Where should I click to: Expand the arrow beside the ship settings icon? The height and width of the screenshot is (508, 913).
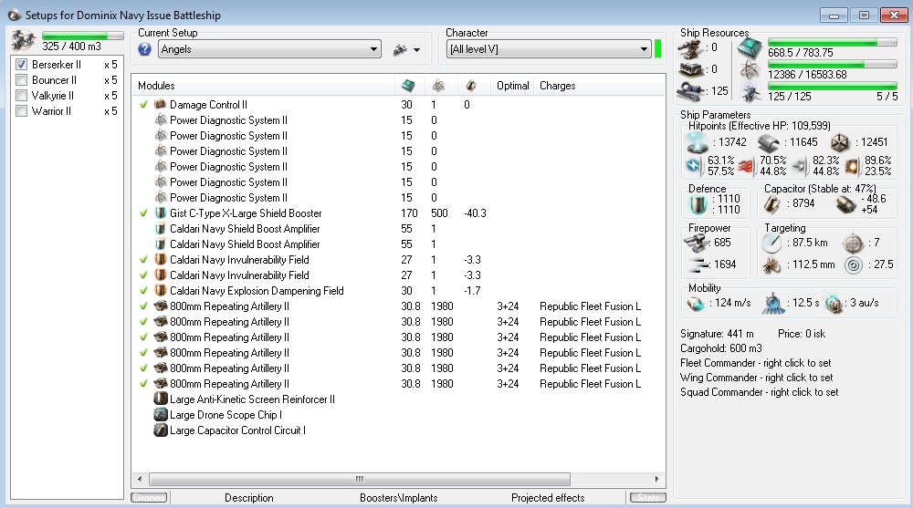click(417, 50)
